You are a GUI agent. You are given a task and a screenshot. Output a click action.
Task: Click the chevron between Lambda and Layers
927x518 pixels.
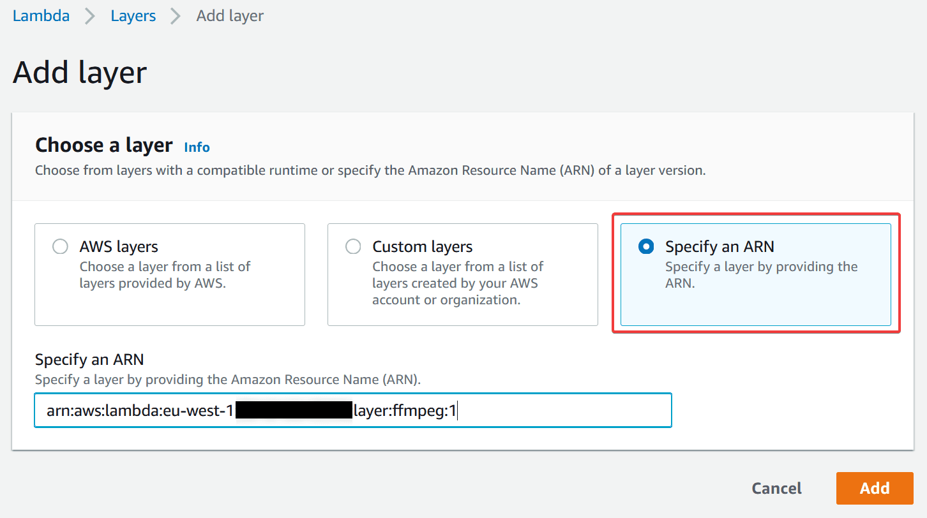click(90, 17)
